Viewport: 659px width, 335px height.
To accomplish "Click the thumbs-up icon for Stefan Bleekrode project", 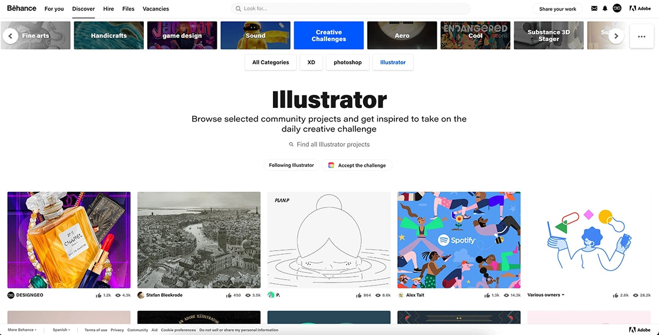I will point(229,295).
